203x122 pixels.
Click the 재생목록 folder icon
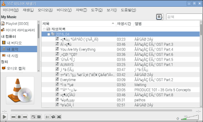48,29
